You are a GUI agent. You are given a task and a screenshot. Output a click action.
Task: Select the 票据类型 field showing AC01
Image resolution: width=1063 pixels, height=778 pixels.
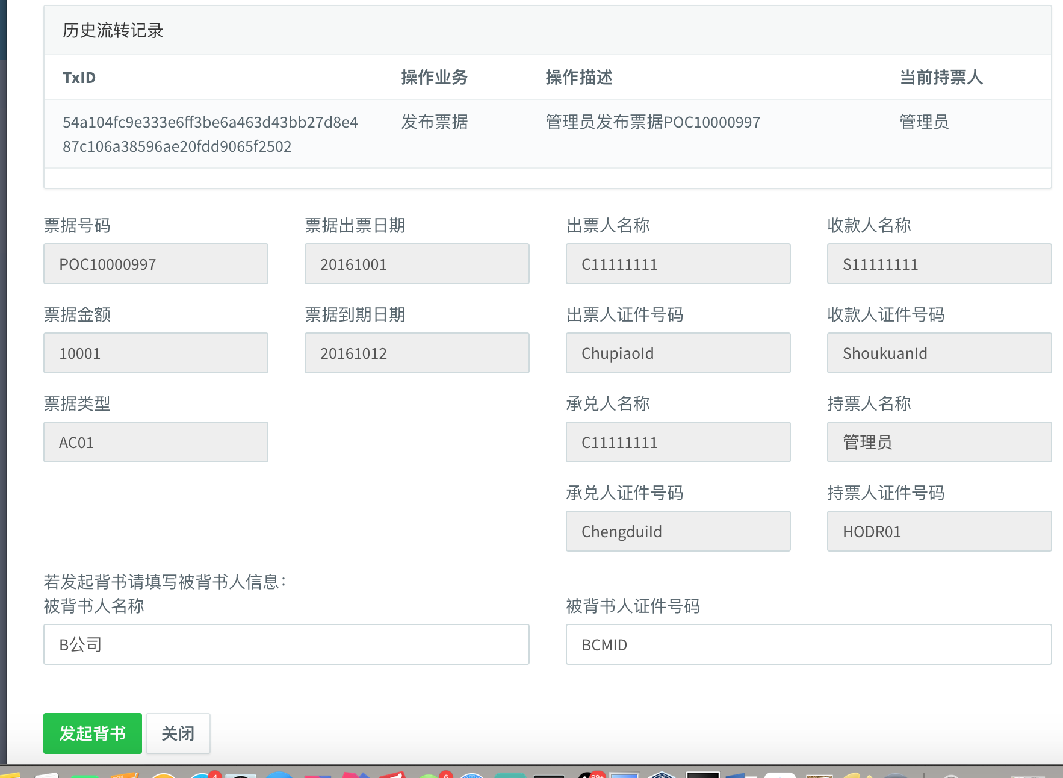[x=156, y=442]
